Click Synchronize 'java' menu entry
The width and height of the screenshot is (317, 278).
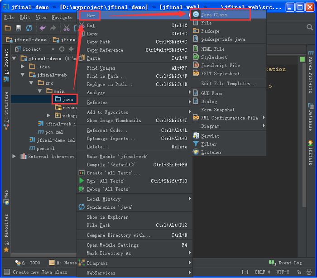(x=134, y=207)
